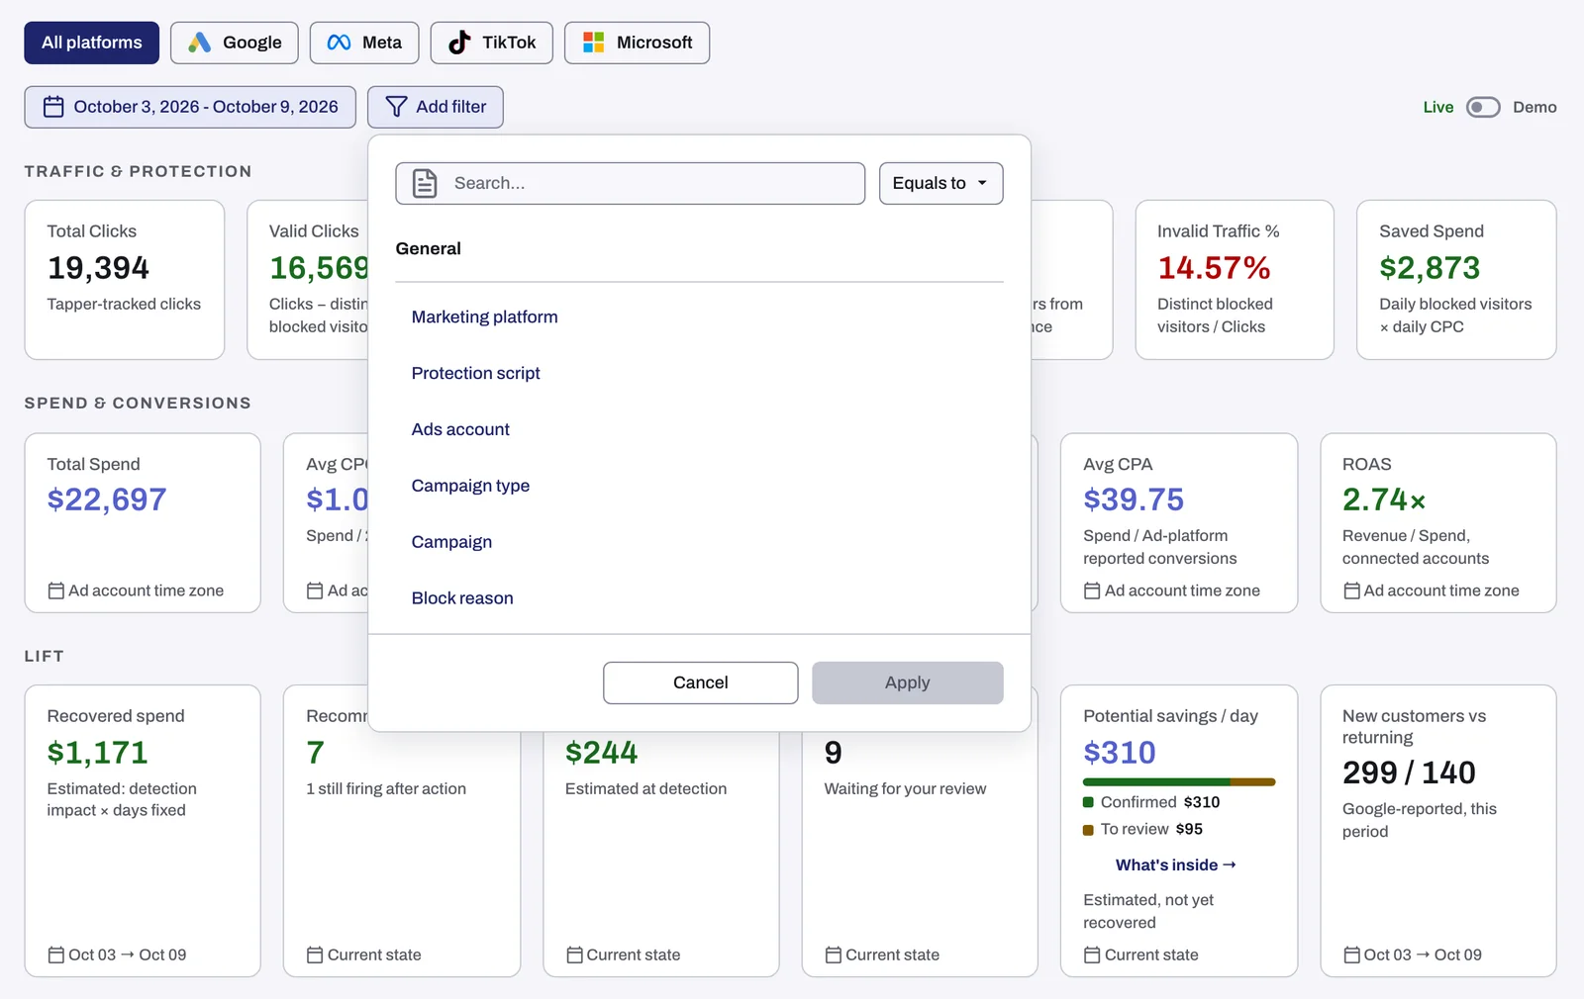Click the calendar icon in Total Spend card

point(56,590)
